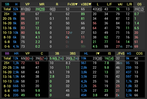Sort the BB table by I column
147x99 pixels.
[x=98, y=54]
